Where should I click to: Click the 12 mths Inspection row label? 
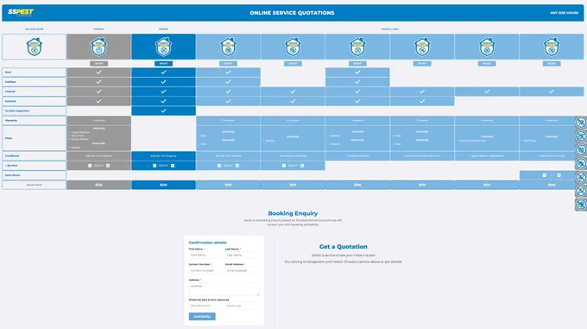click(34, 111)
